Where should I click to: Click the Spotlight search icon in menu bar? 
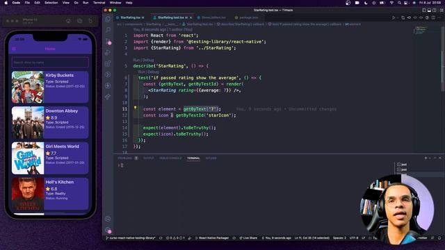pos(399,3)
